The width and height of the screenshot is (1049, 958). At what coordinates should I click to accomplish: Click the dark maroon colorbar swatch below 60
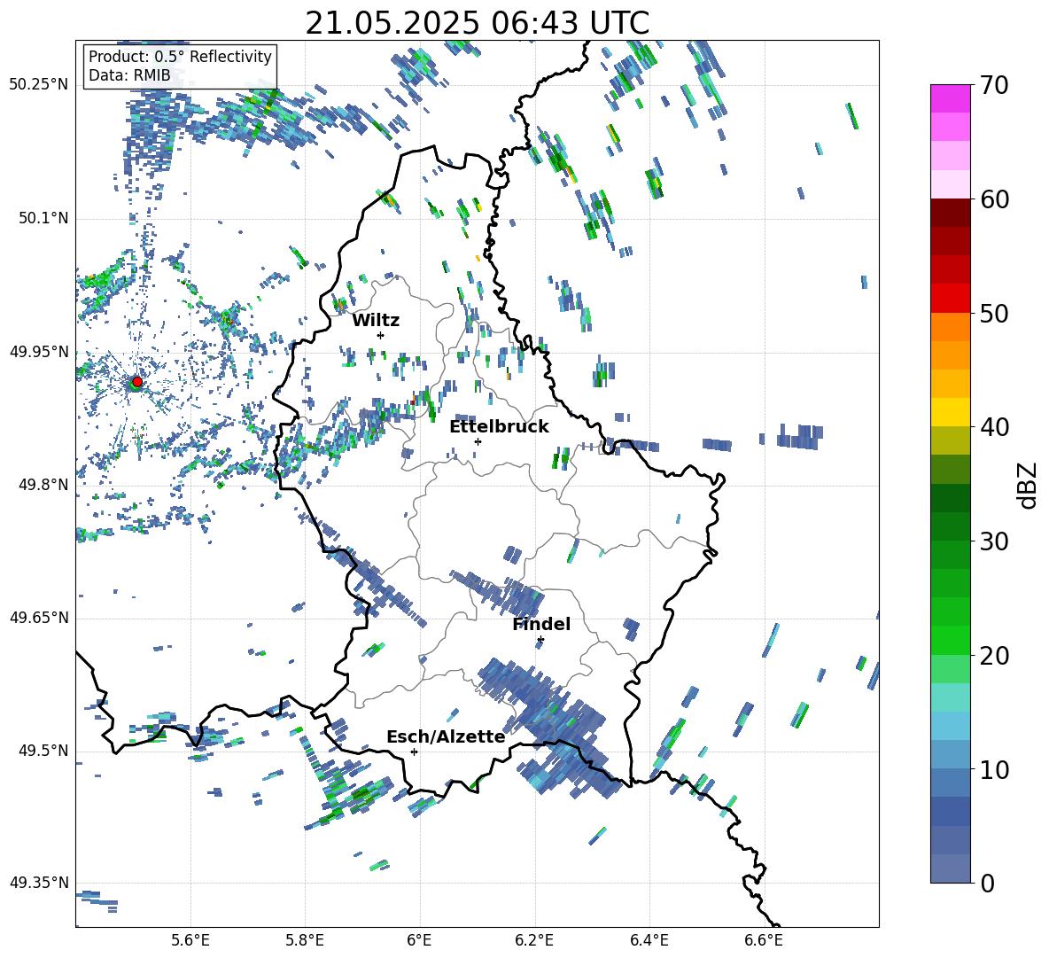pyautogui.click(x=951, y=213)
